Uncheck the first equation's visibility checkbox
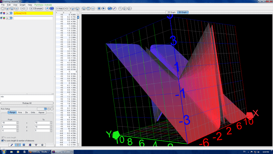The image size is (273, 154). [x=2, y=14]
